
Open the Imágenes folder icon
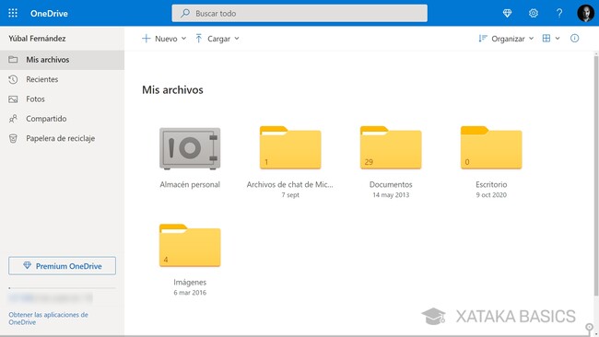190,245
